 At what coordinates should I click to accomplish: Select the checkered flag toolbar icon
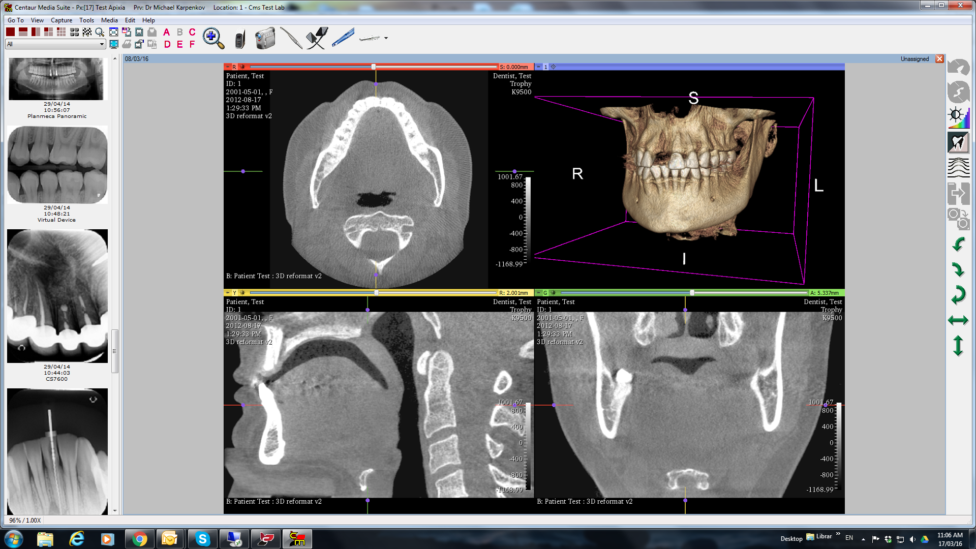(x=87, y=32)
